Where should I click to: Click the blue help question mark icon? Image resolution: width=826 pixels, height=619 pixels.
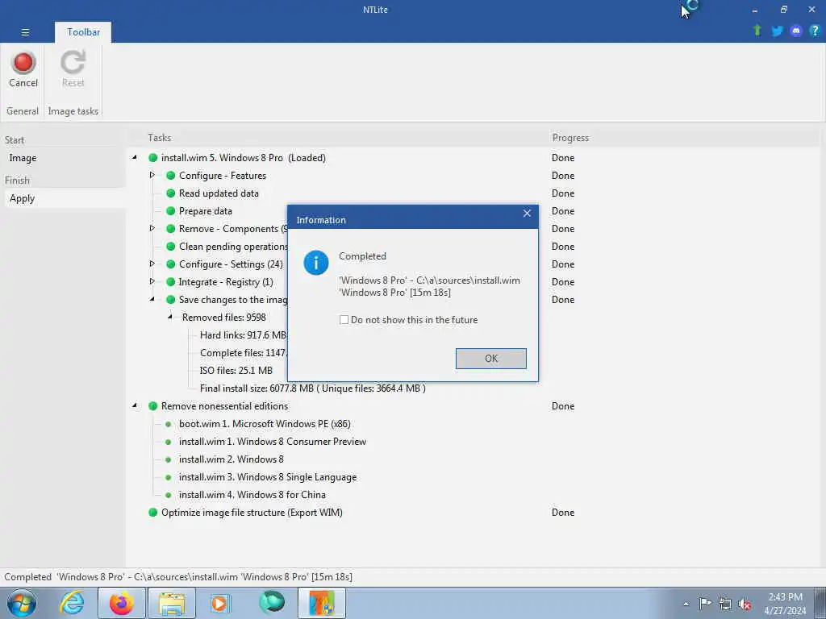click(x=815, y=31)
